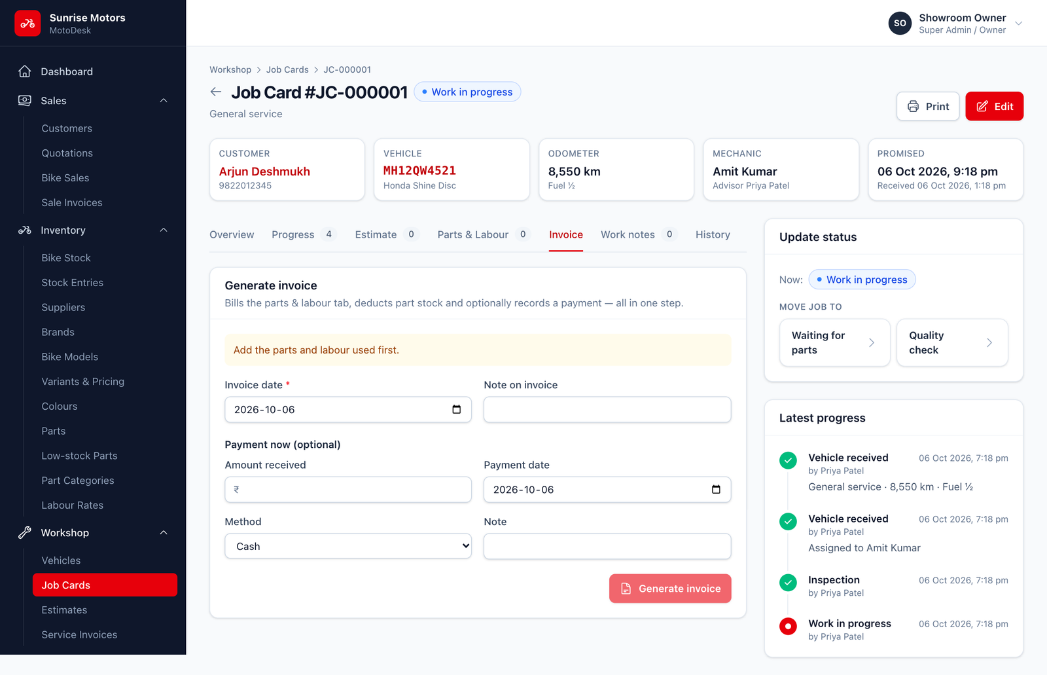Move job to Waiting for parts

click(x=834, y=342)
